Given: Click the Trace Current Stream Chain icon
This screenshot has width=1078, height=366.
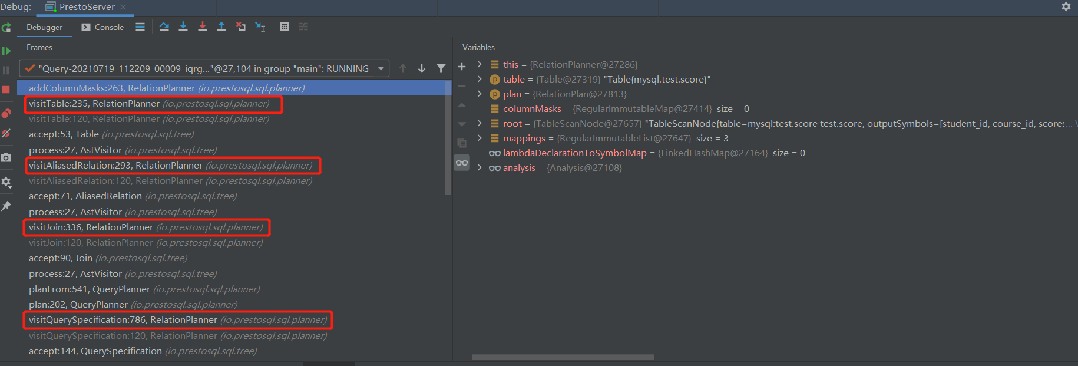Looking at the screenshot, I should 303,27.
